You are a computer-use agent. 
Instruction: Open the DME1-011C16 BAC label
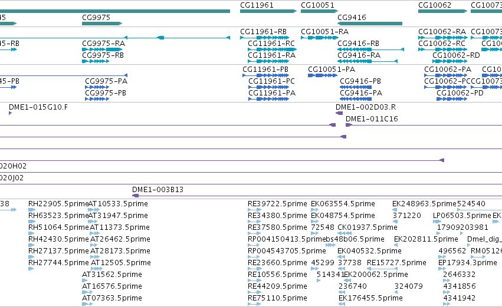tap(372, 119)
